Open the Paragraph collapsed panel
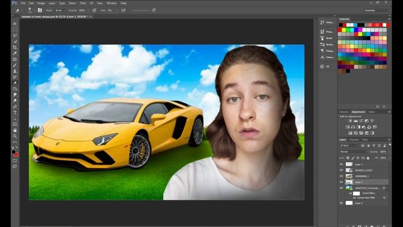The image size is (403, 227). 327,51
